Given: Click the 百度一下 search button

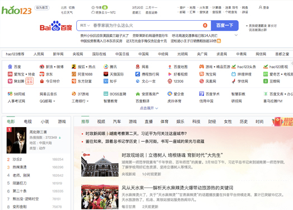Looking at the screenshot, I should (x=225, y=25).
